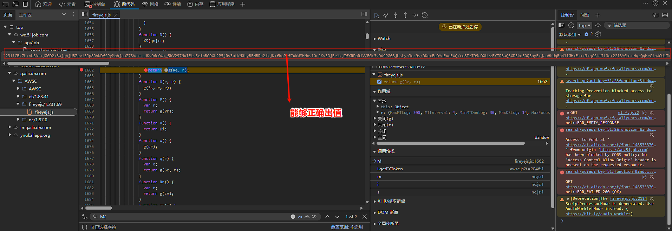Viewport: 672px width, 231px height.
Task: Show the console sidebar
Action: (x=561, y=25)
